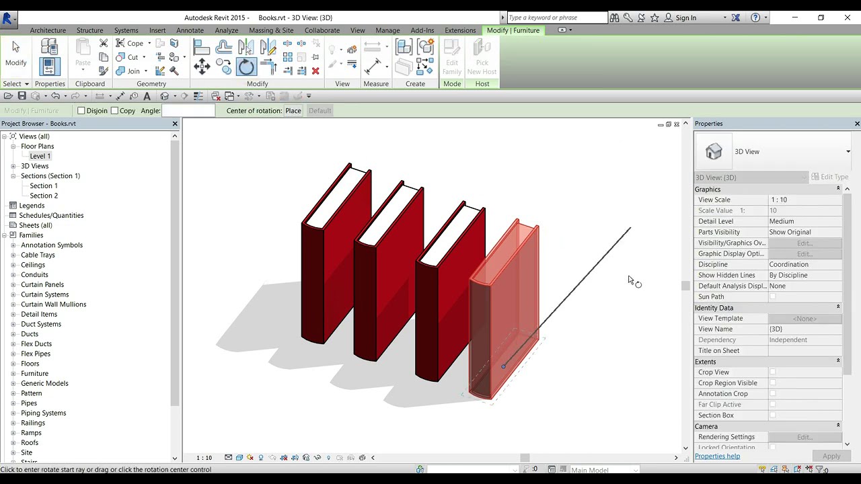Click the Place center of rotation button
This screenshot has height=484, width=861.
tap(293, 110)
